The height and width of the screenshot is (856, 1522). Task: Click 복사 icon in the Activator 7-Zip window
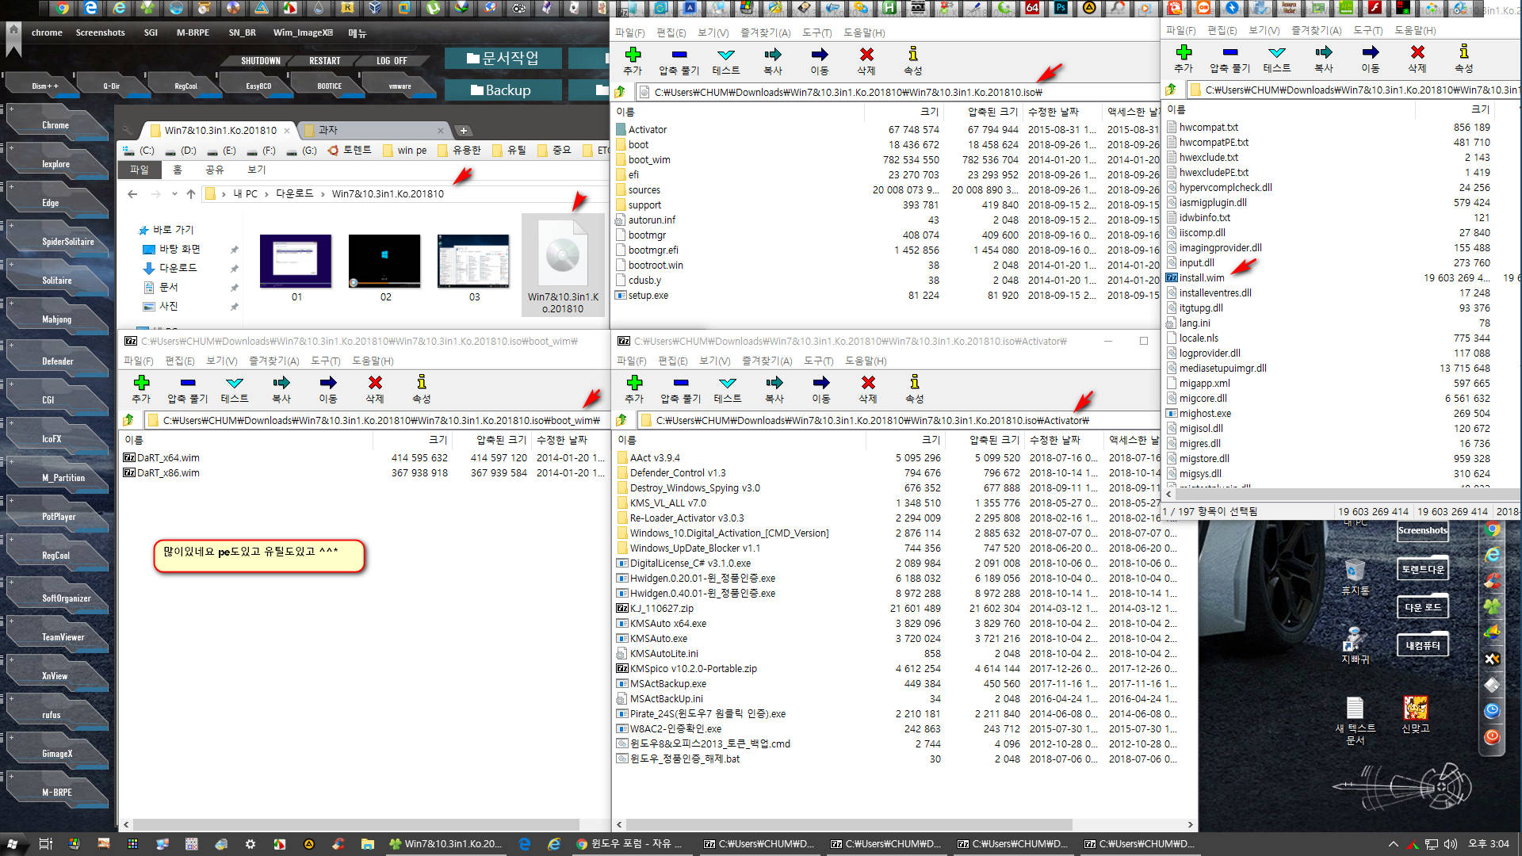pyautogui.click(x=774, y=383)
